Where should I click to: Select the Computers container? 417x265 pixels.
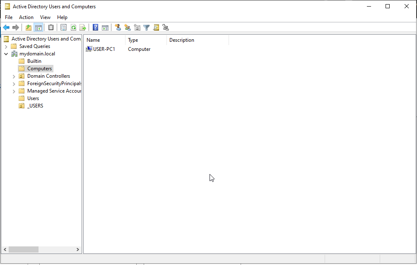click(x=40, y=69)
